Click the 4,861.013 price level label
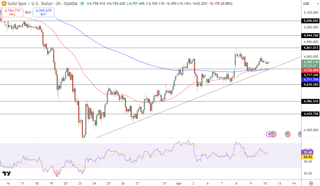The height and width of the screenshot is (186, 320). (x=311, y=48)
